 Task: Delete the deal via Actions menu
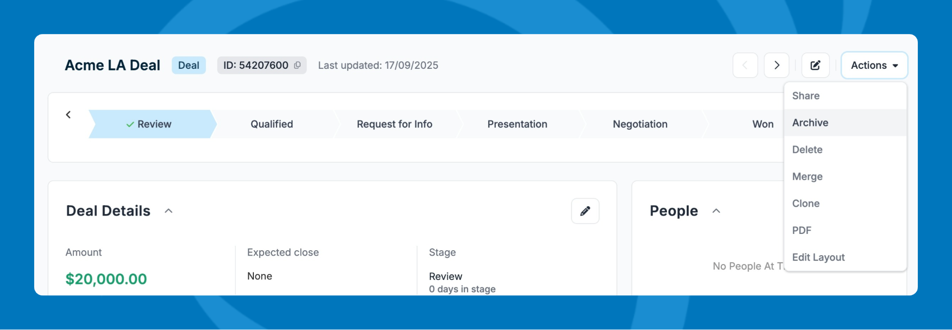[807, 150]
